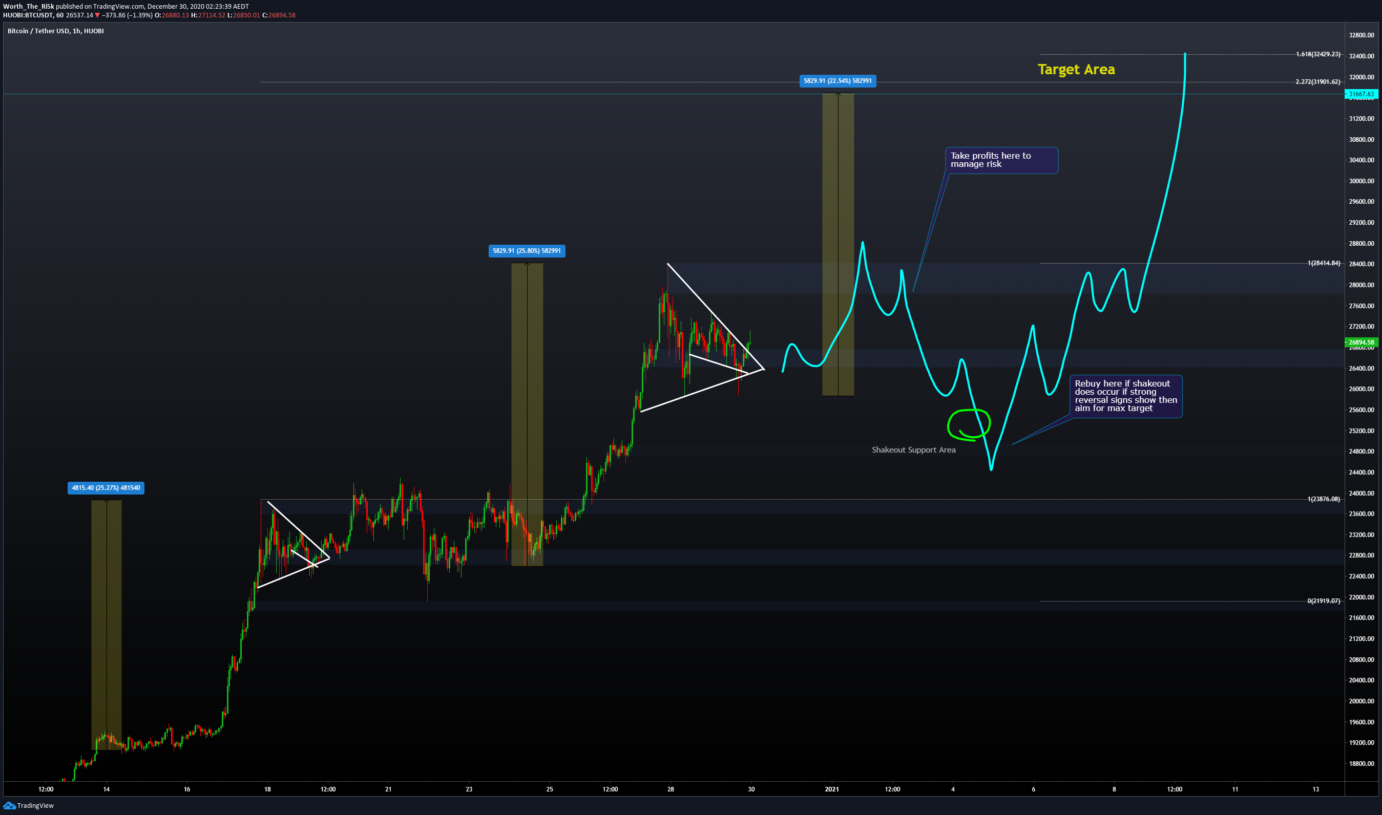
Task: Click the 14 date on time axis
Action: [106, 789]
